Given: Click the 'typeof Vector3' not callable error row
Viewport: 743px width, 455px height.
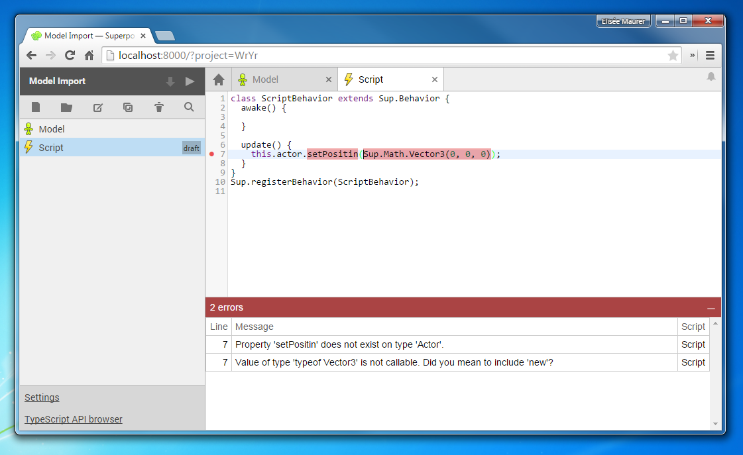Looking at the screenshot, I should coord(457,362).
